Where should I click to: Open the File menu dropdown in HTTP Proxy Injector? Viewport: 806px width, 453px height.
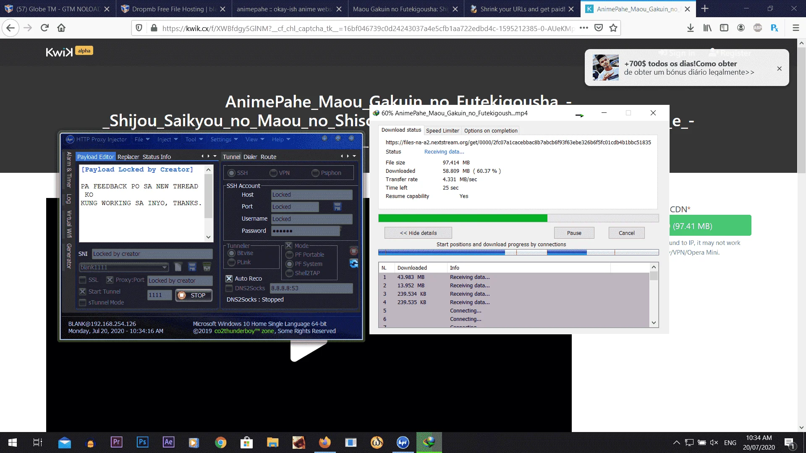coord(142,139)
